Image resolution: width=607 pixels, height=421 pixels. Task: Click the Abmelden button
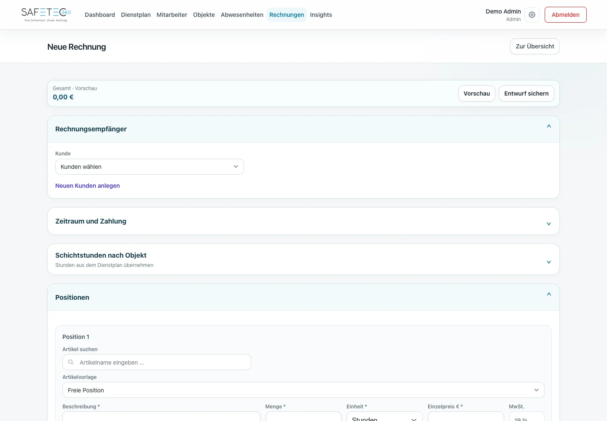(566, 15)
